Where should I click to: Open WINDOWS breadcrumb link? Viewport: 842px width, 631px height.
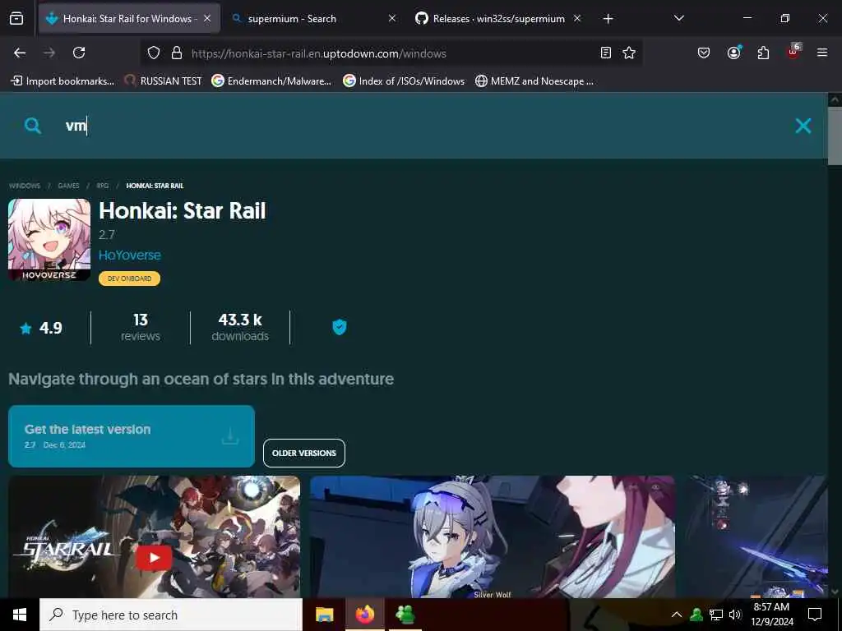[x=25, y=186]
